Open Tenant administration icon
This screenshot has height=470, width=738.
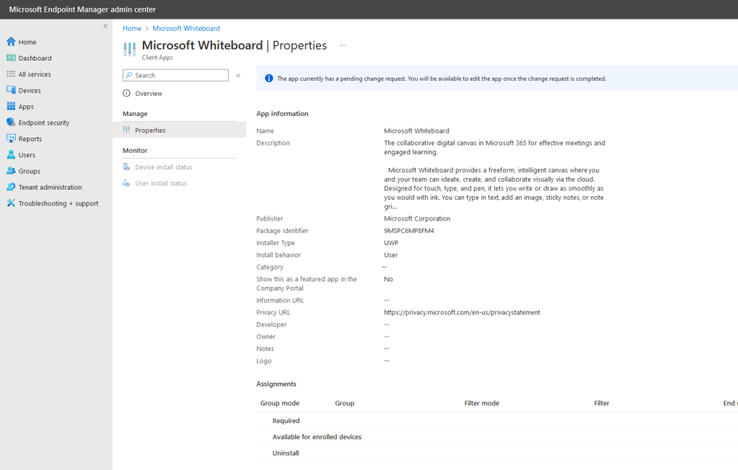(x=11, y=187)
